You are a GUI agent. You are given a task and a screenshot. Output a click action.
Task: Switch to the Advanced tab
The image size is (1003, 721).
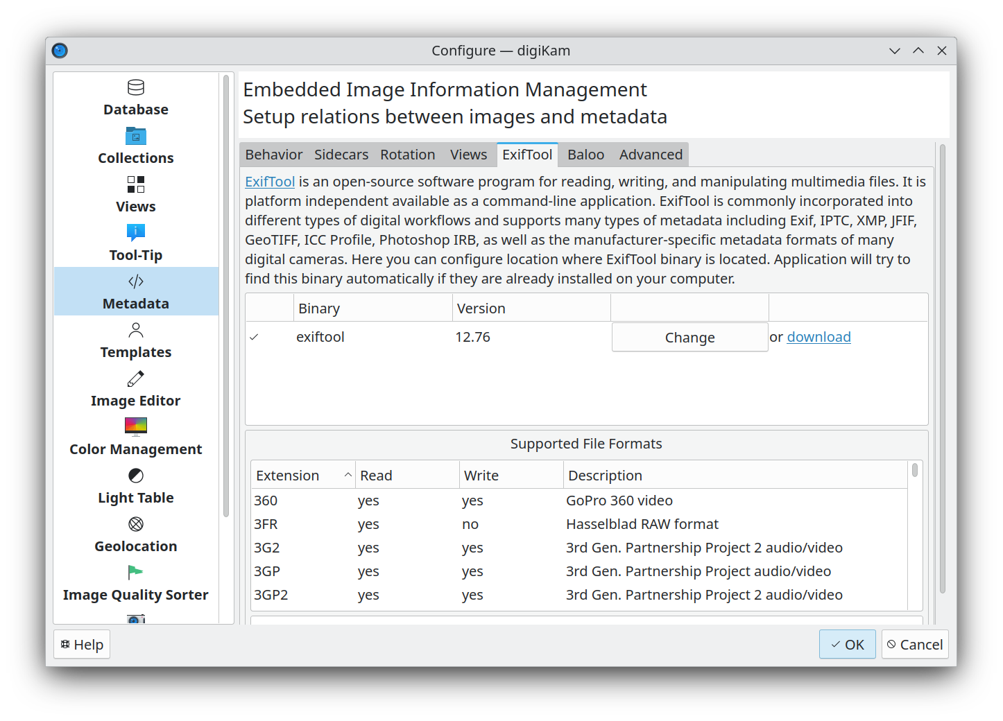point(651,155)
